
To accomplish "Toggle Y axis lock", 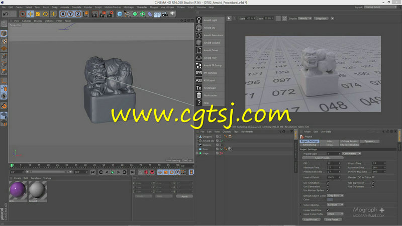I will coord(70,14).
